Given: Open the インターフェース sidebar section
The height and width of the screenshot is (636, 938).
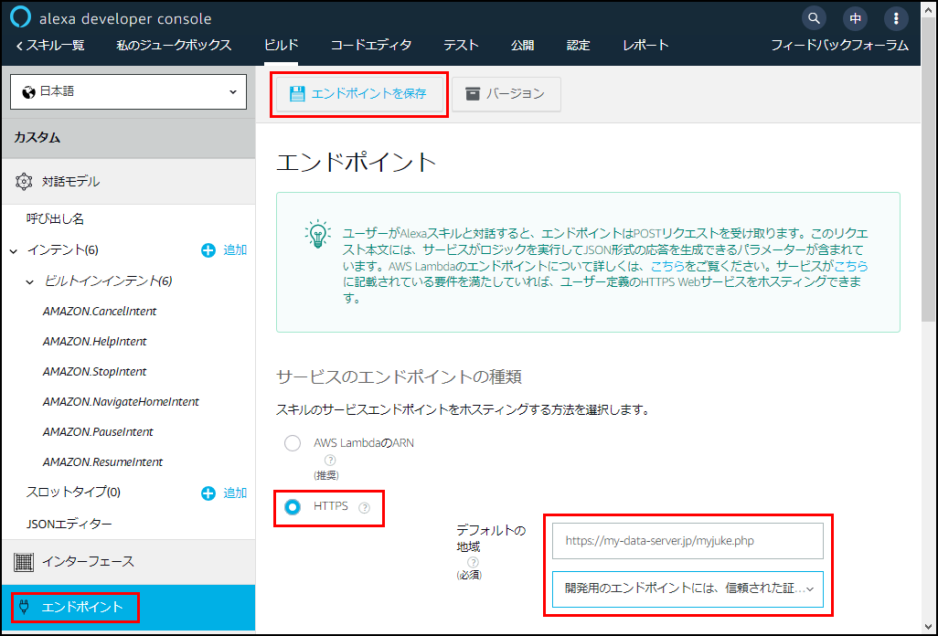Looking at the screenshot, I should 128,562.
